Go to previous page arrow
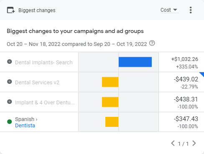This screenshot has height=154, width=204. 173,143
